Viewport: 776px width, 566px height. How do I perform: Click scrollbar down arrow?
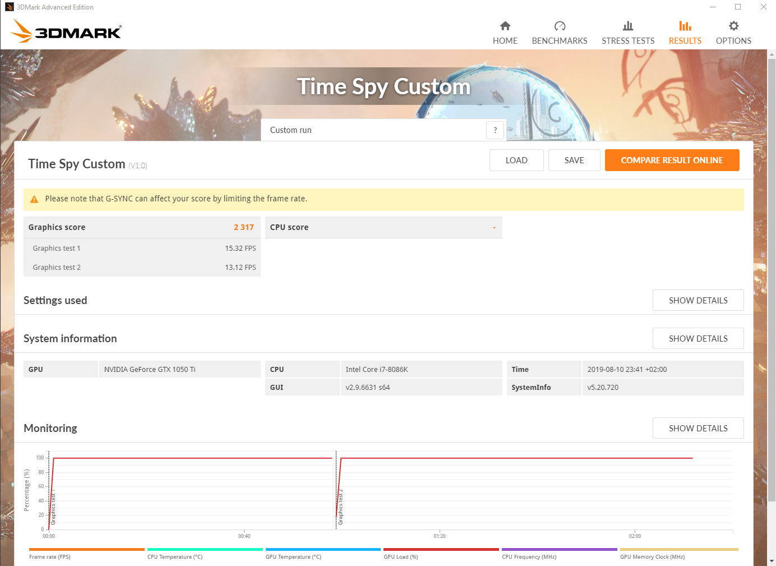(772, 561)
